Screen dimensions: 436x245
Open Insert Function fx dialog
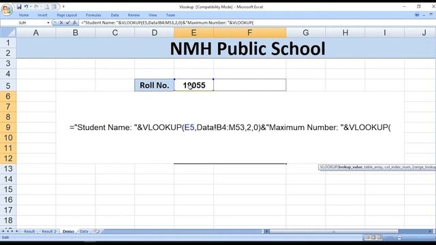[74, 22]
